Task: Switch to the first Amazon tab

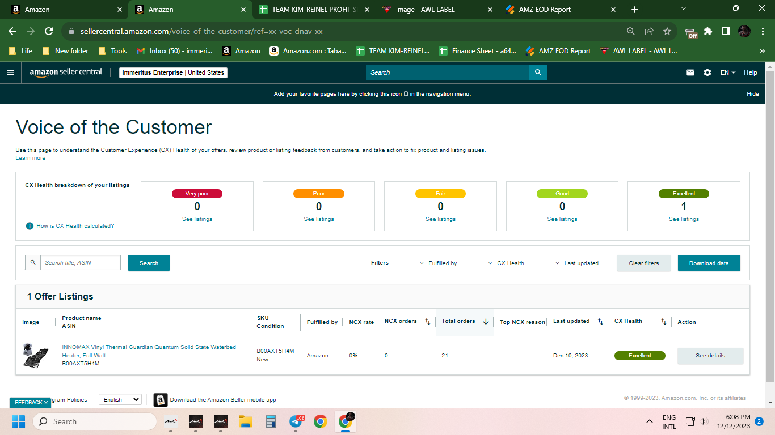Action: click(67, 10)
